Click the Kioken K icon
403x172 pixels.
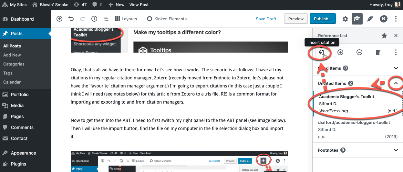pyautogui.click(x=383, y=19)
